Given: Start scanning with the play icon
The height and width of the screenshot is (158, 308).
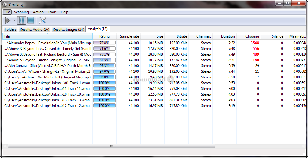Looking at the screenshot, I should coord(8,20).
